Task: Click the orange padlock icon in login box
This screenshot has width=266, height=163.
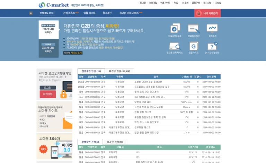Action: click(63, 94)
